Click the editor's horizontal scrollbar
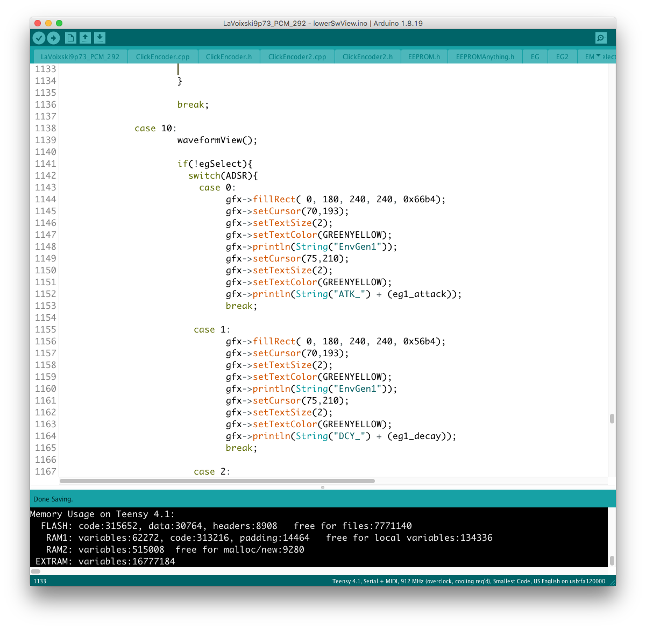This screenshot has height=629, width=646. point(217,481)
